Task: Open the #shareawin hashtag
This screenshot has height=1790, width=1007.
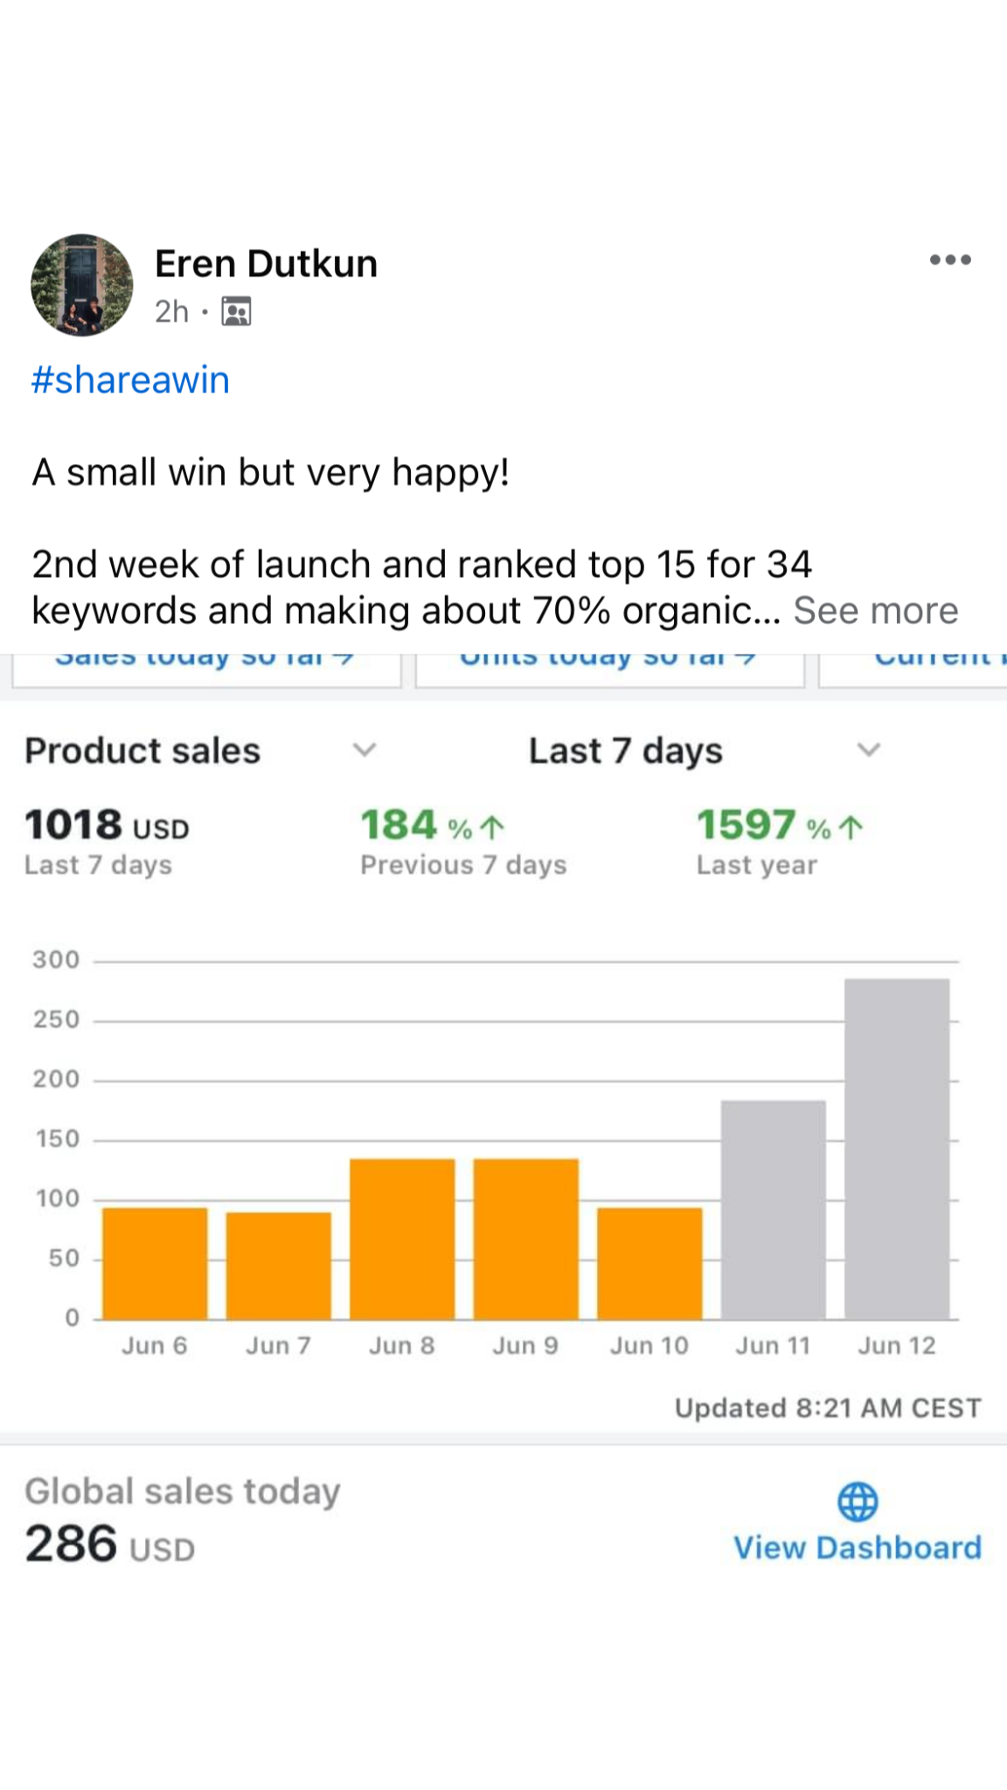Action: pos(131,380)
